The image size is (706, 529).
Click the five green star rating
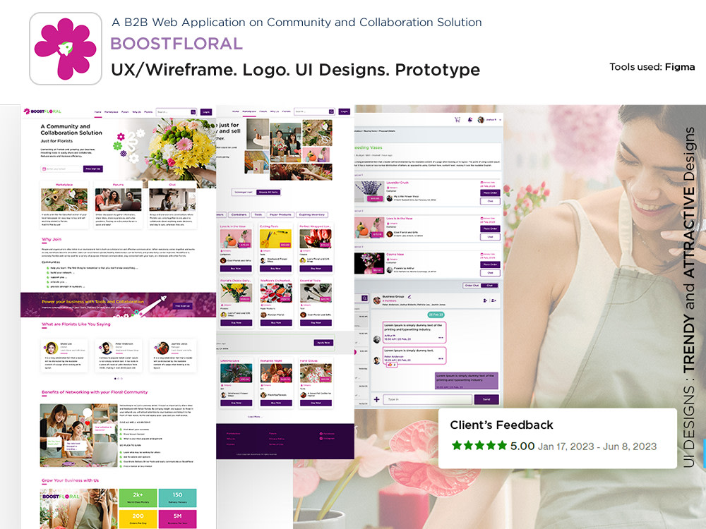pos(479,445)
